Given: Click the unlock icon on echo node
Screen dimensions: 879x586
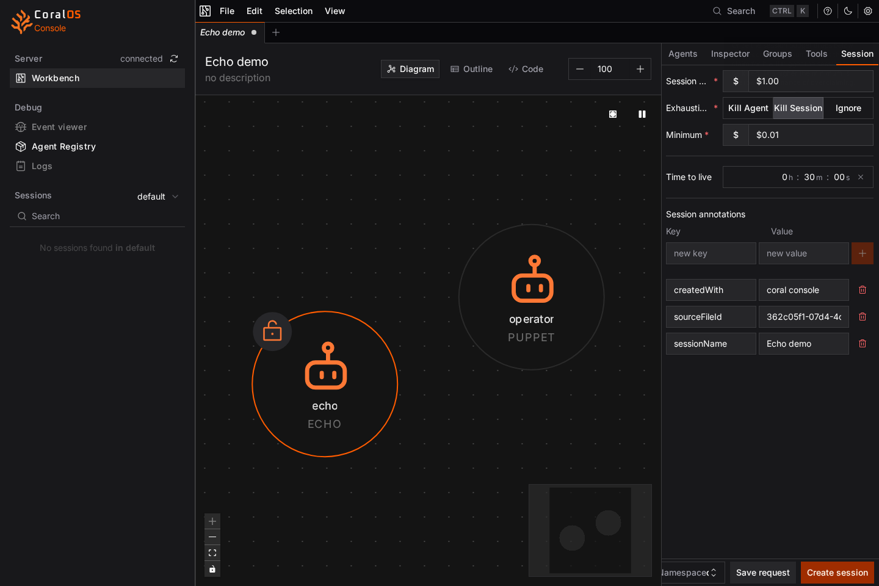Looking at the screenshot, I should [272, 331].
